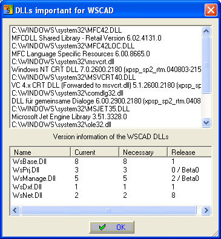Click WsNet.Dll release value 8
This screenshot has width=221, height=239.
click(x=173, y=195)
